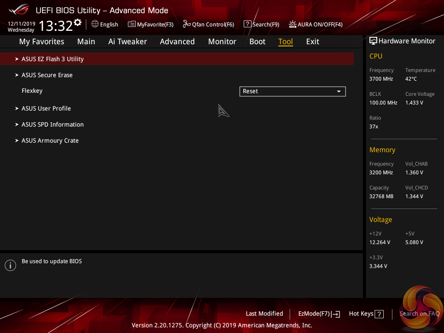Click the Memory section heading

[x=382, y=150]
